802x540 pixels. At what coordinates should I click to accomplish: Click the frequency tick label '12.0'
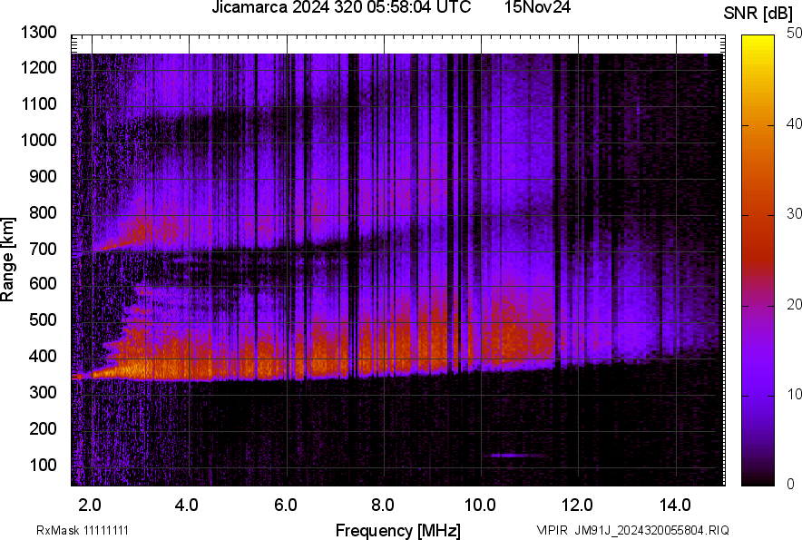coord(578,506)
